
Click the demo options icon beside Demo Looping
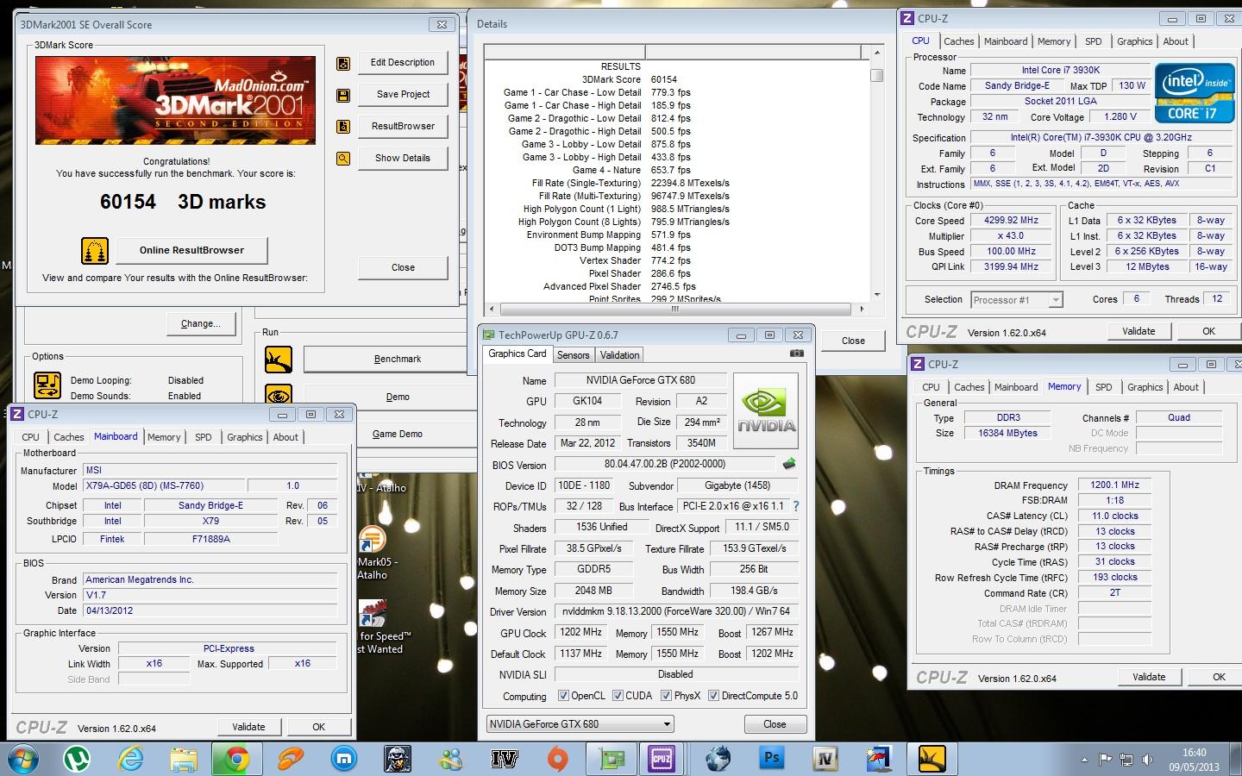(47, 385)
